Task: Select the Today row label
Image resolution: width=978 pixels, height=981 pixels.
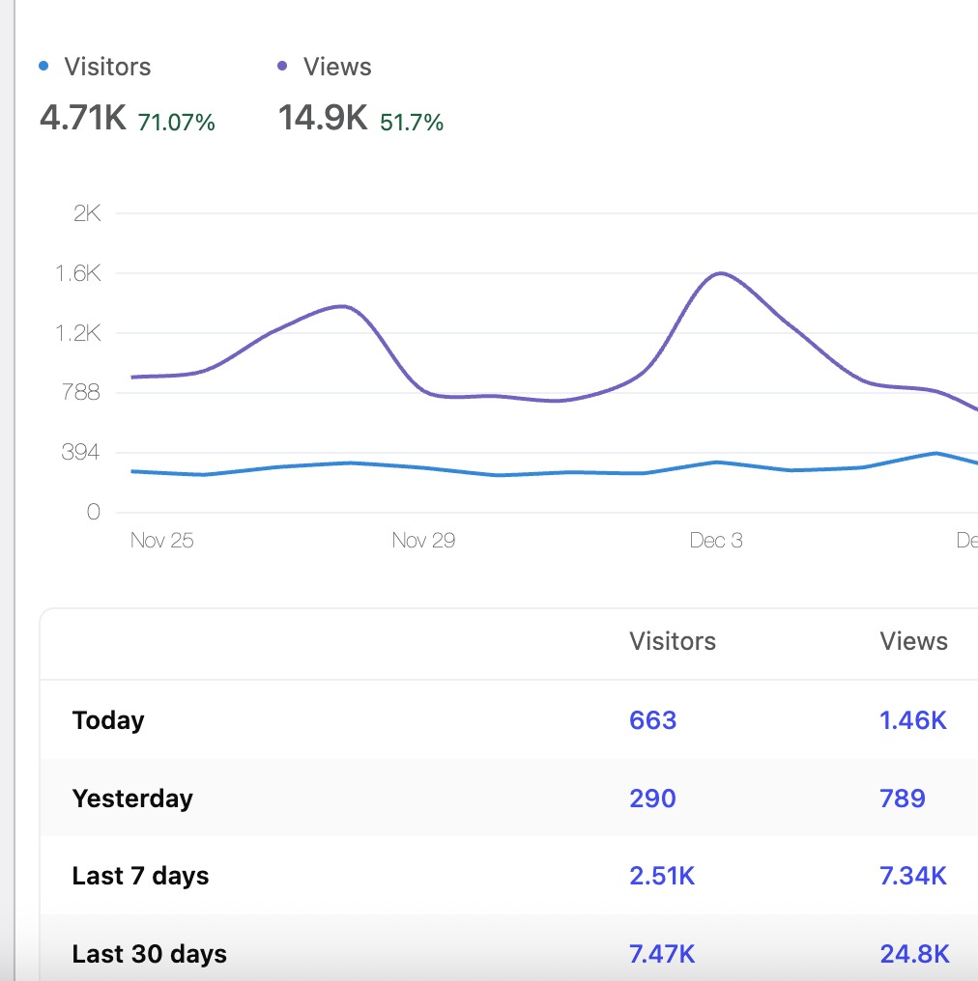Action: (x=108, y=720)
